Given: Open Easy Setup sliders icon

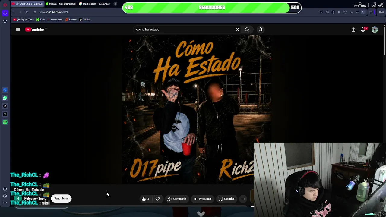Looking at the screenshot, I should 357,12.
